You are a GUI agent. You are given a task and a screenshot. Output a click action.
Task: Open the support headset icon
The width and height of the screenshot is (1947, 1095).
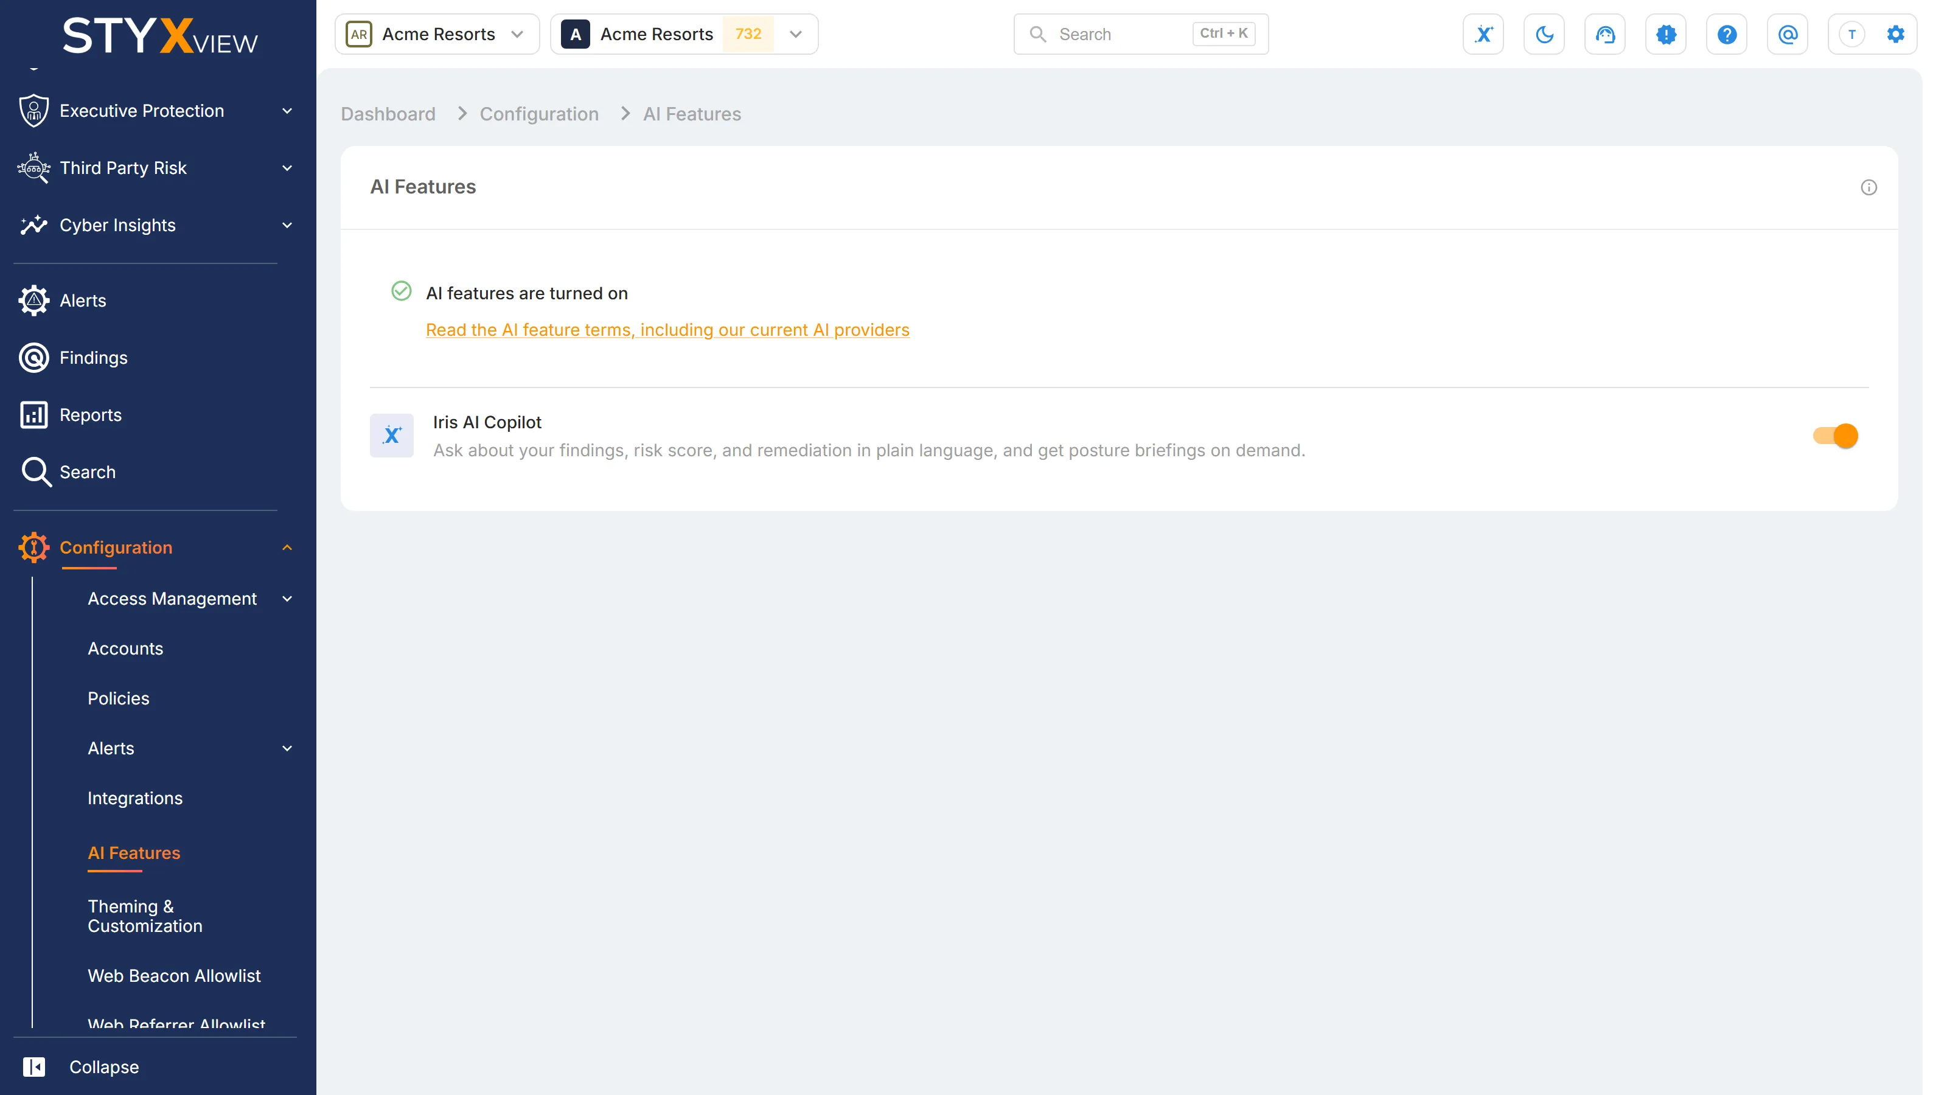(x=1604, y=34)
